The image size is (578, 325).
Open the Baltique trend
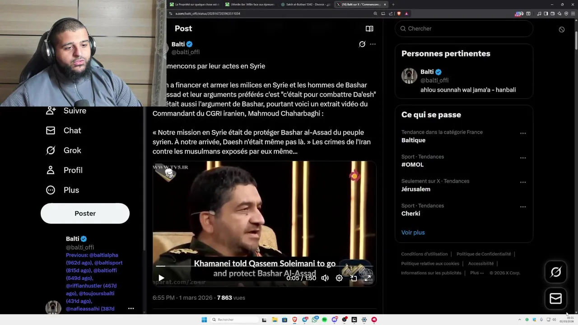coord(413,140)
